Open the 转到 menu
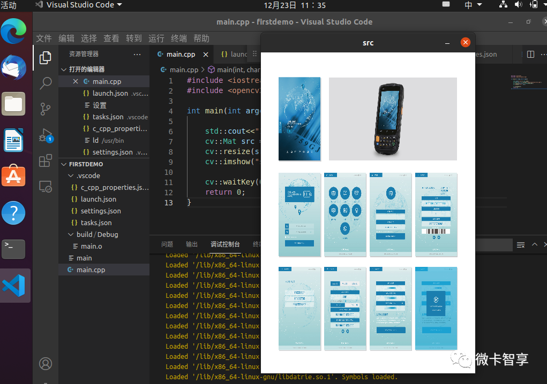The image size is (547, 384). [x=133, y=39]
